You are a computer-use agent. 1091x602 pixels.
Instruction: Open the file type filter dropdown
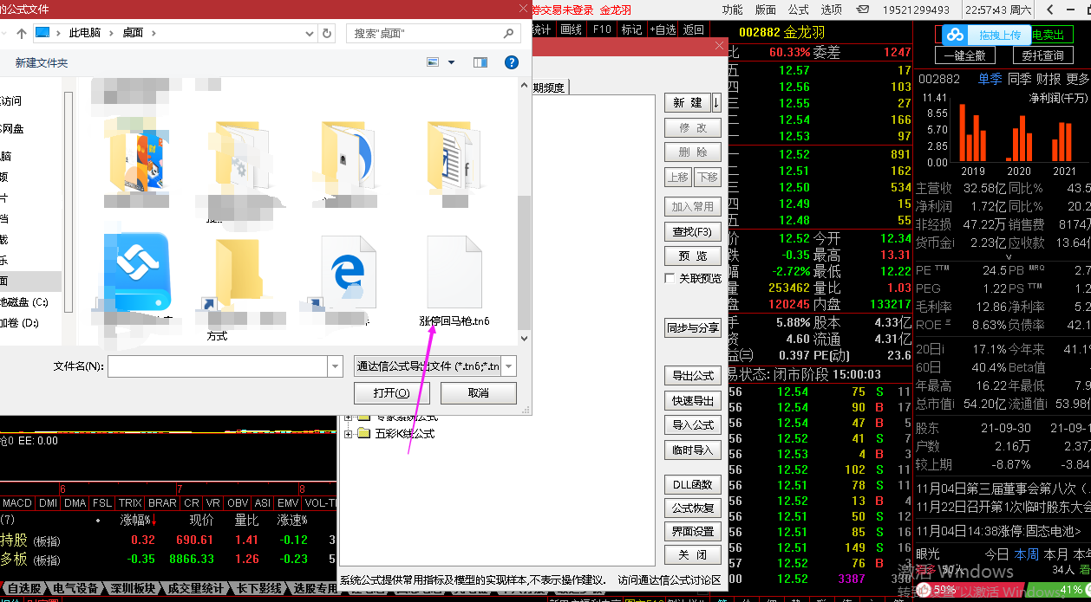509,366
